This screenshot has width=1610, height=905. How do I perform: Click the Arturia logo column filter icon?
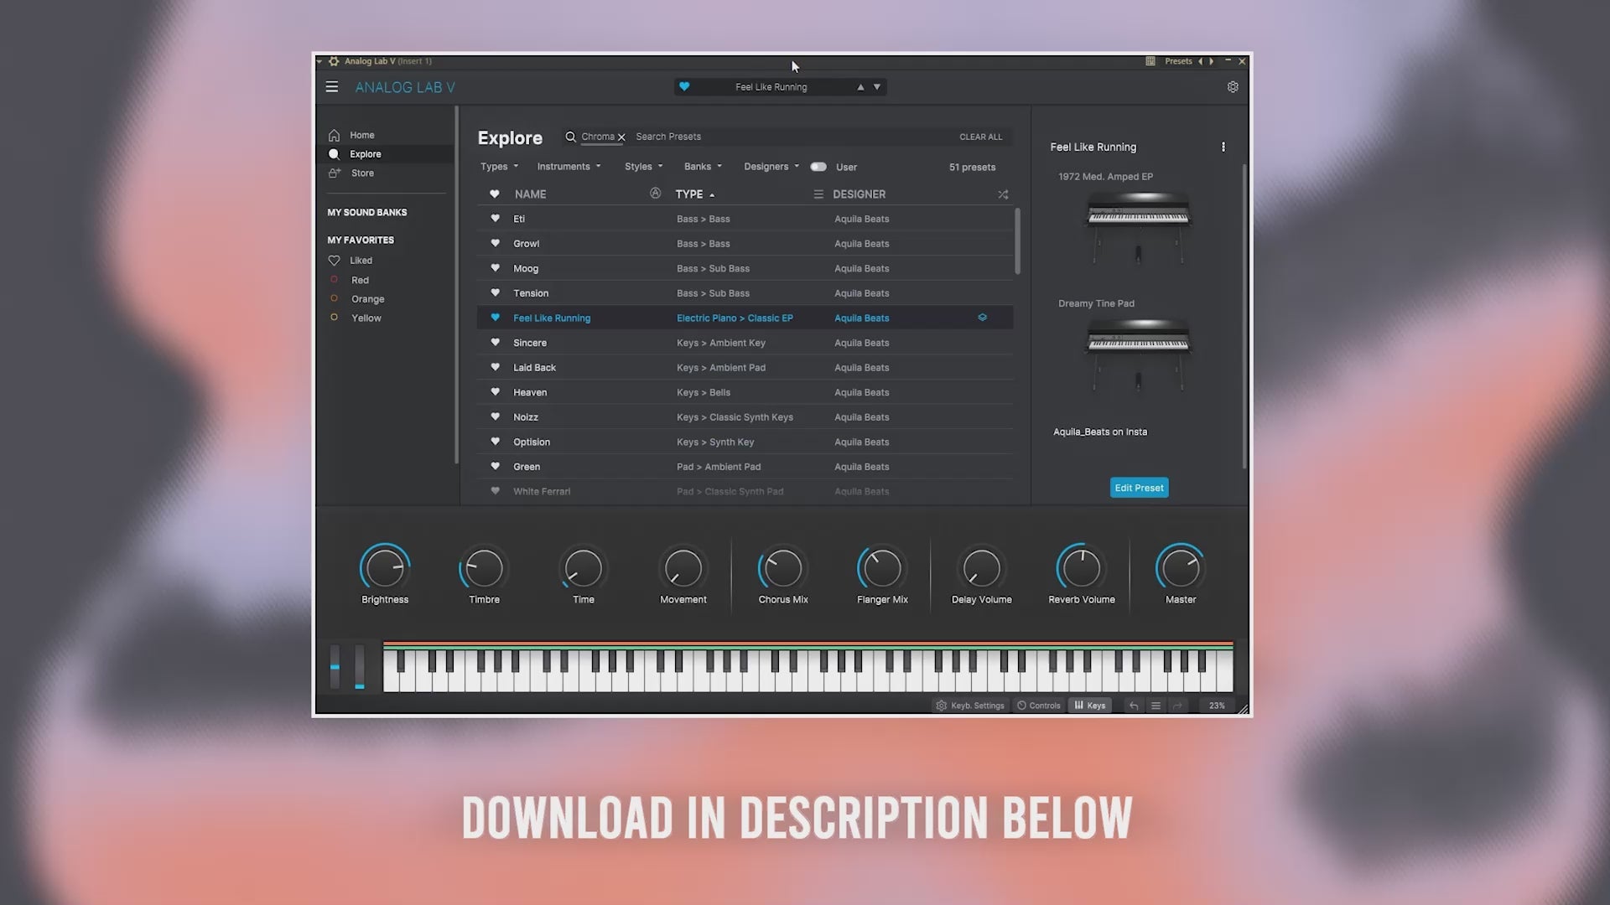click(x=655, y=194)
